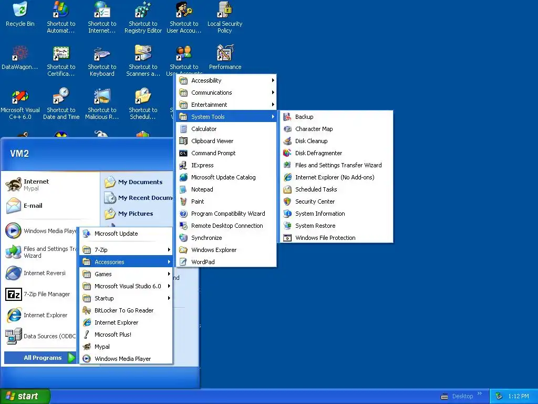The width and height of the screenshot is (538, 404).
Task: Launch Notepad from Accessories menu
Action: point(226,189)
